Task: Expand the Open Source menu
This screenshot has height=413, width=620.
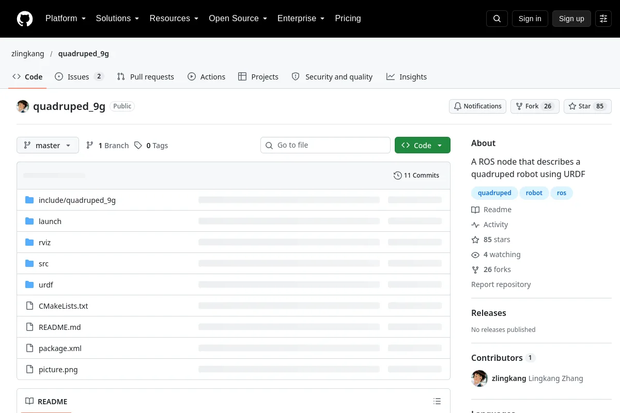Action: pyautogui.click(x=238, y=19)
